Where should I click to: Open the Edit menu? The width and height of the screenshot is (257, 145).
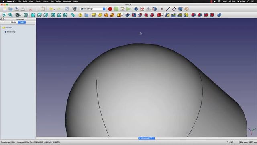25,2
